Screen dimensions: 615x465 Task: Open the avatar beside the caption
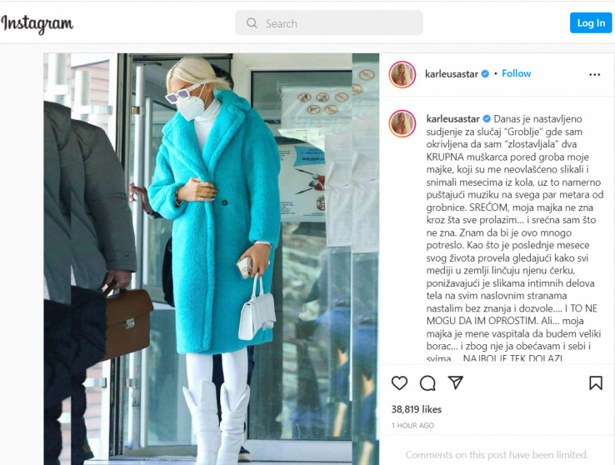[402, 124]
